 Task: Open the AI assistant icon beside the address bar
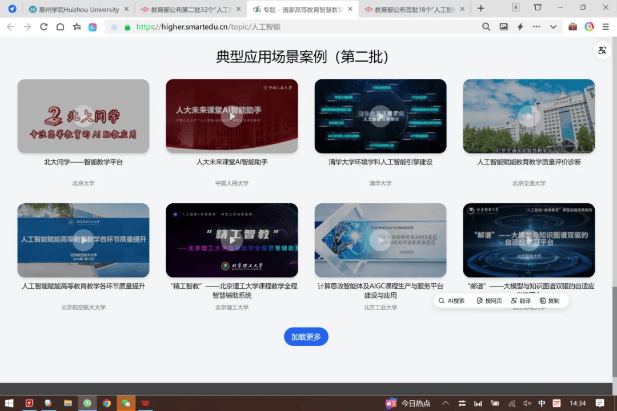(93, 27)
